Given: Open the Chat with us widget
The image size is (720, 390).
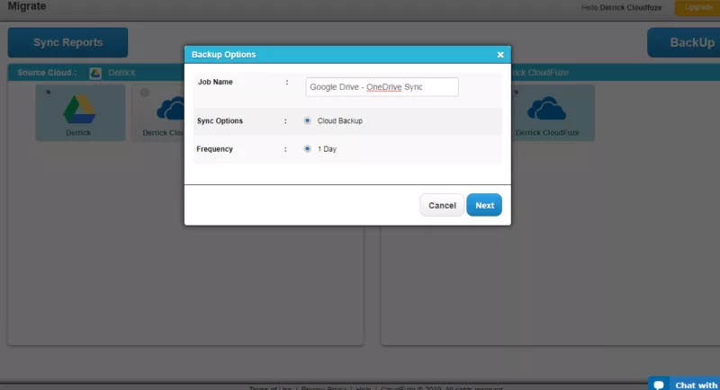Looking at the screenshot, I should click(684, 384).
